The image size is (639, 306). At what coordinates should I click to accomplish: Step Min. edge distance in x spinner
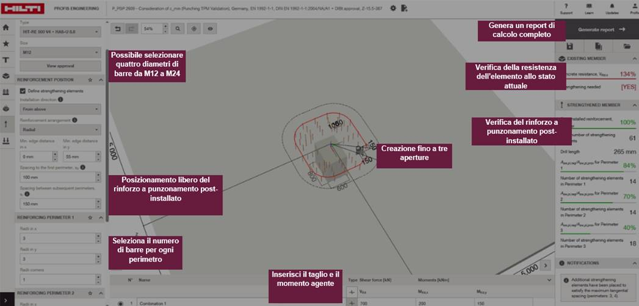(54, 157)
